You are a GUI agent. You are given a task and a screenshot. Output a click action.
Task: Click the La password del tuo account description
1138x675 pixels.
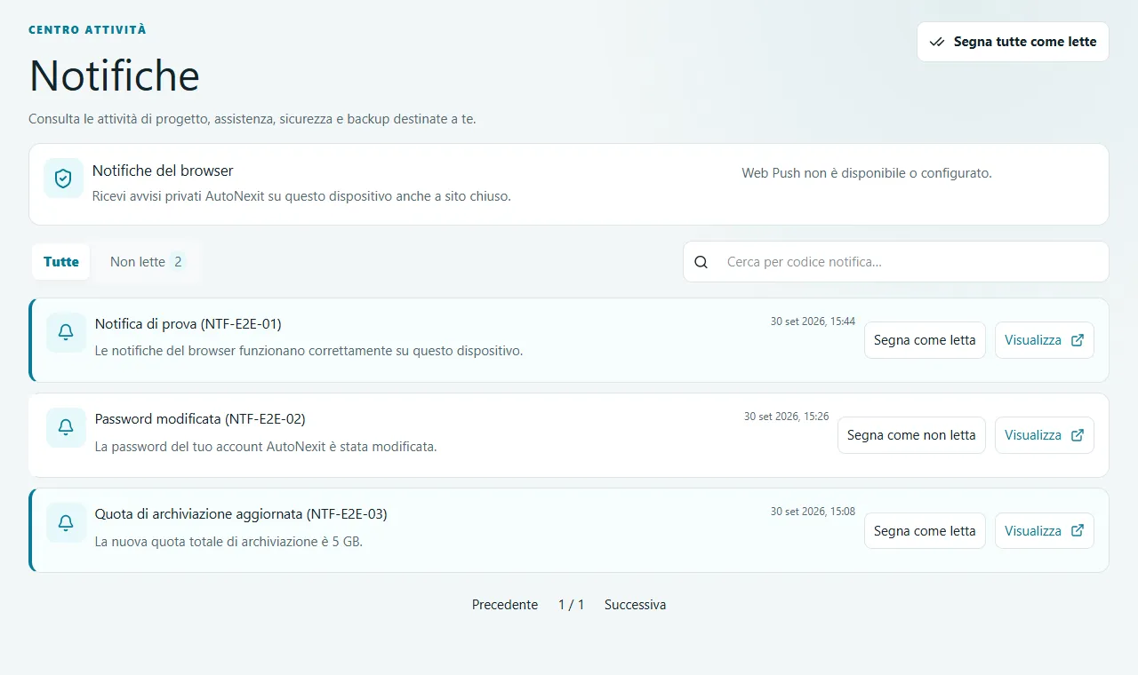pos(266,446)
